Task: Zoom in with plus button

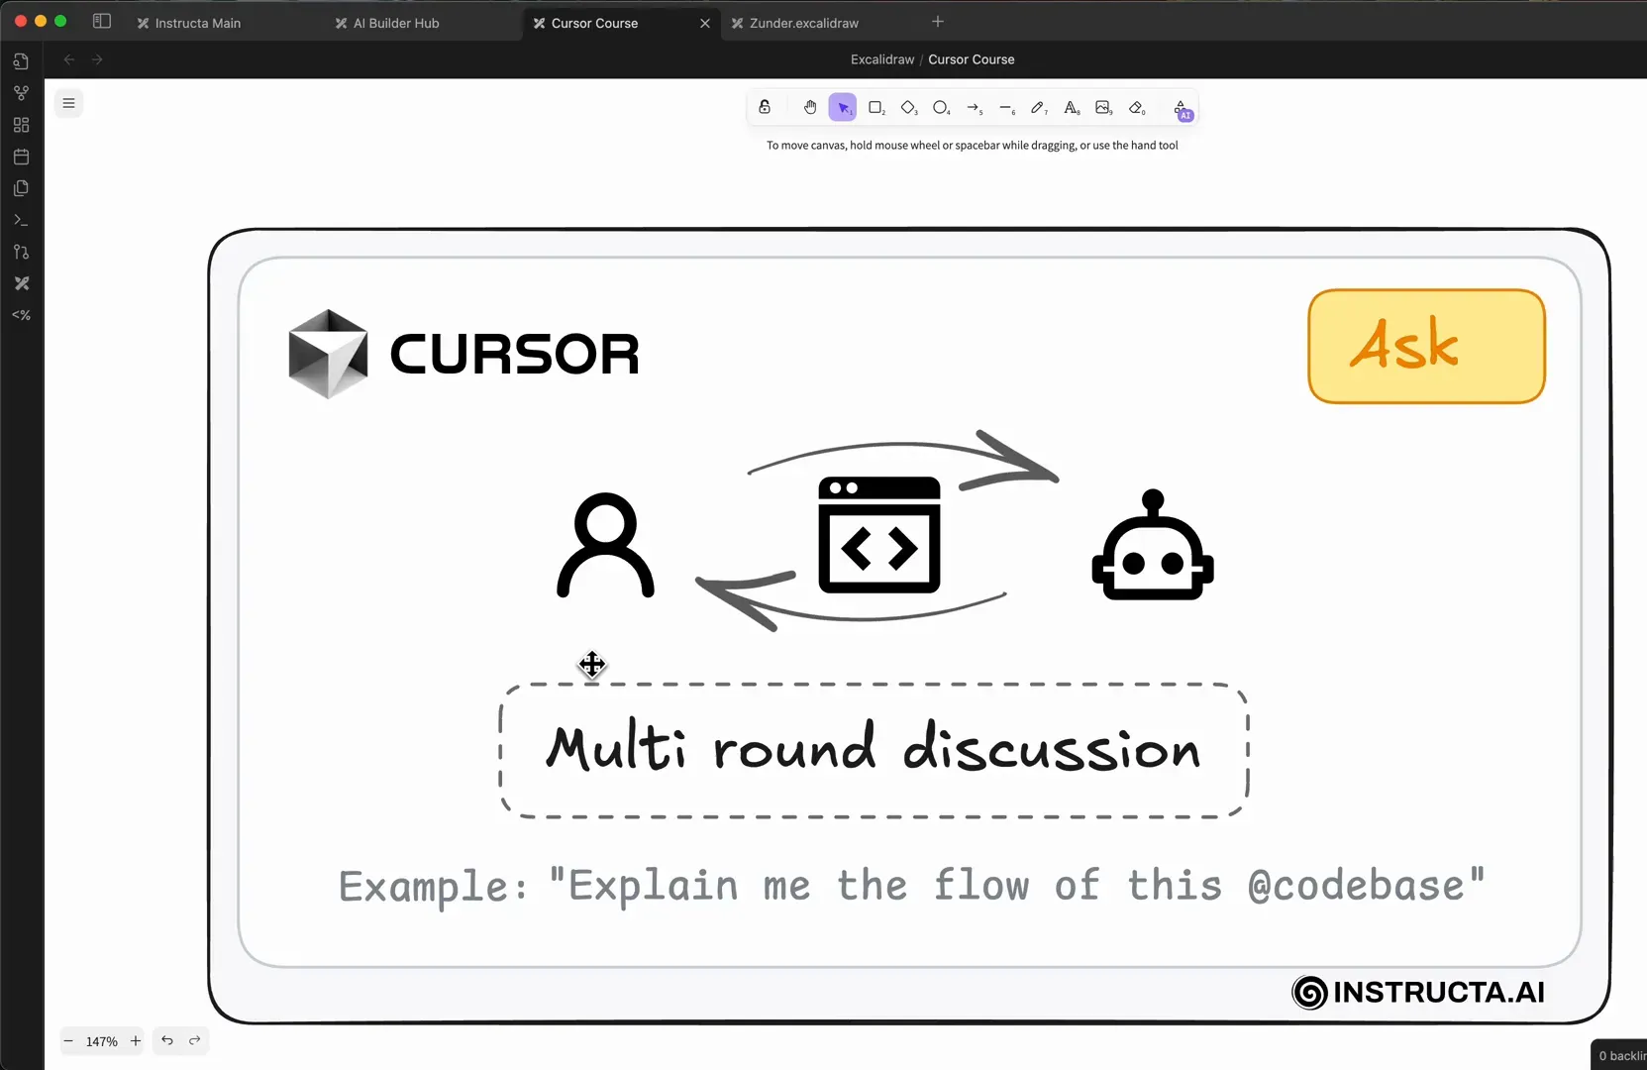Action: (136, 1040)
